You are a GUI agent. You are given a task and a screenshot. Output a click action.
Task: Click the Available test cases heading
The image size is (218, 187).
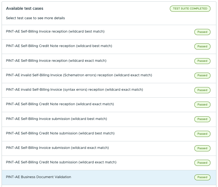point(25,8)
